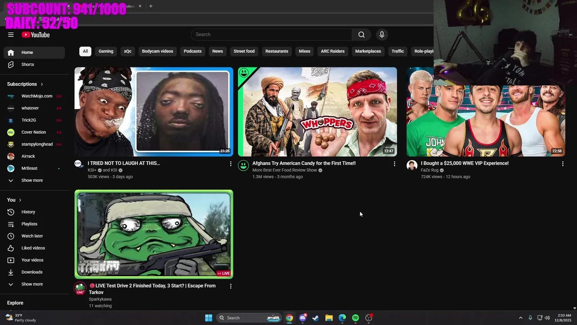Select the Gaming filter chip
577x325 pixels.
click(106, 51)
